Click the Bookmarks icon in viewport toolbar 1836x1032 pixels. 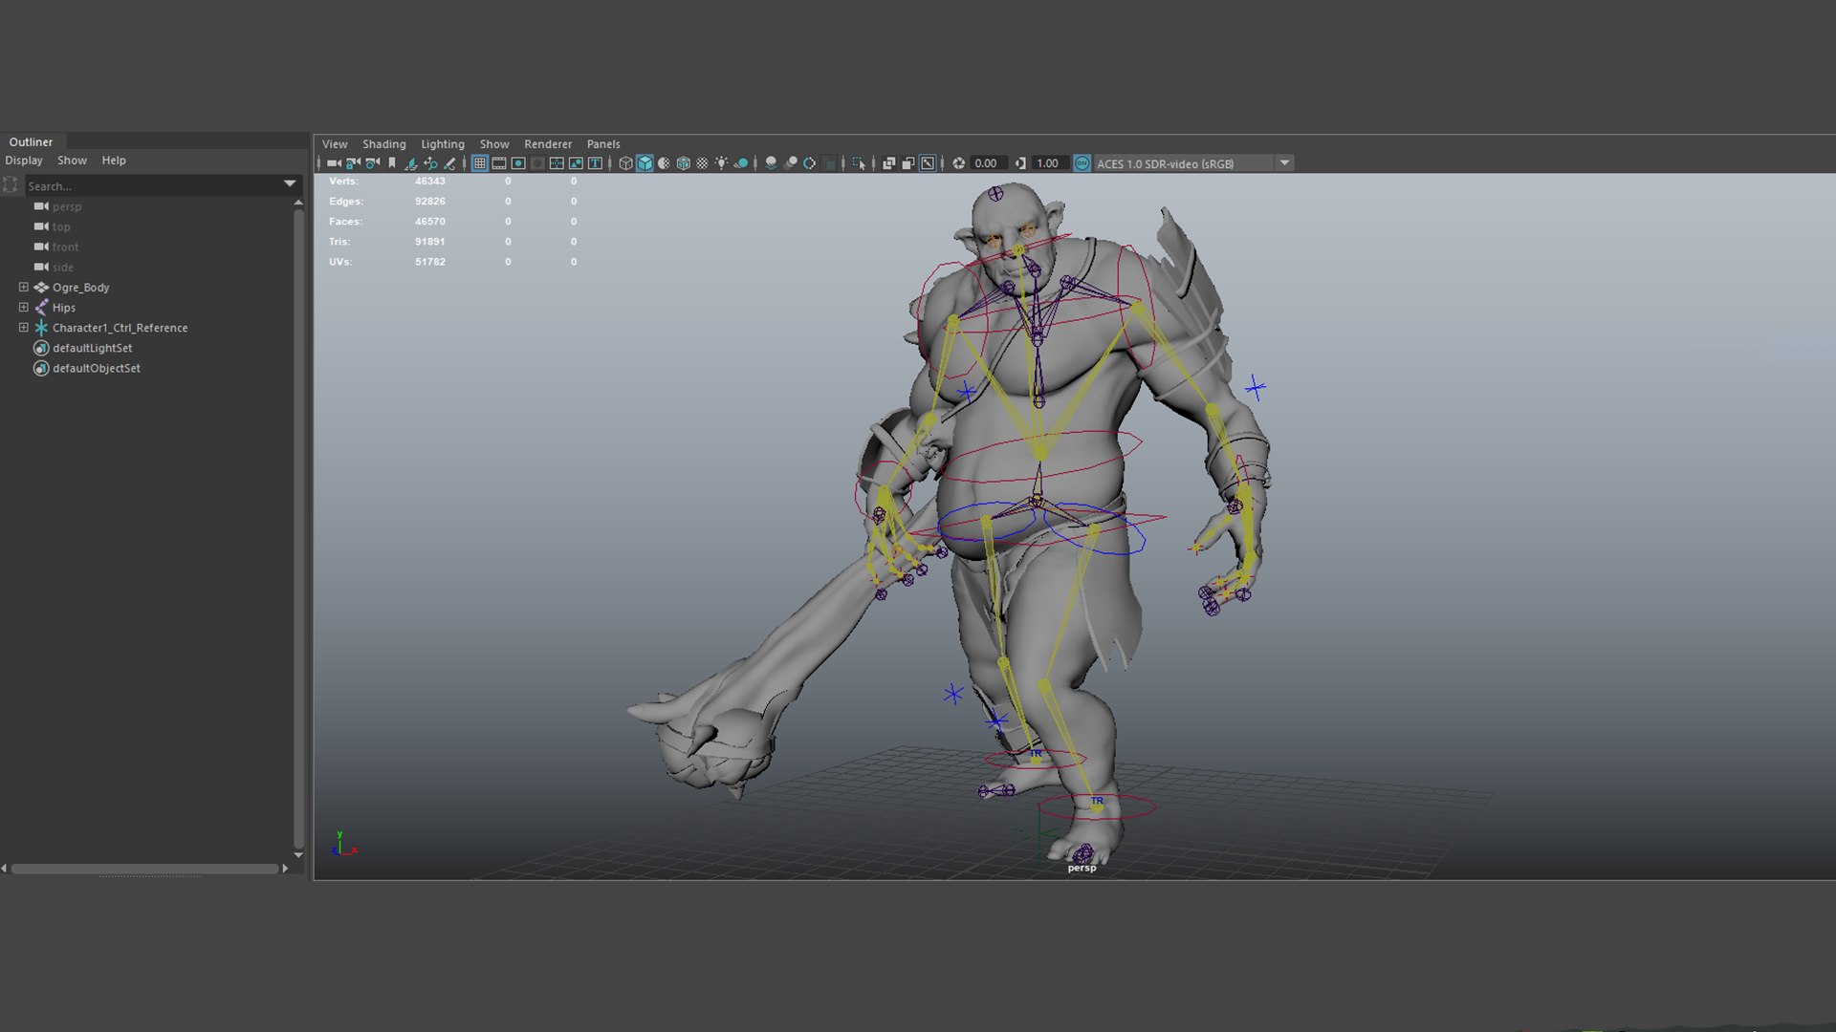(392, 163)
